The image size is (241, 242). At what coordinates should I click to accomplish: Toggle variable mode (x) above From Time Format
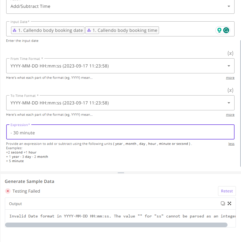[x=230, y=53]
